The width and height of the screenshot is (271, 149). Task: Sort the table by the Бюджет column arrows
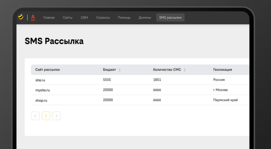[119, 70]
